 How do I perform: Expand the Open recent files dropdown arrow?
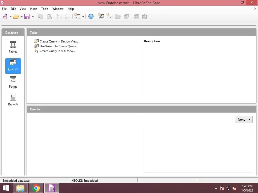[x=22, y=17]
